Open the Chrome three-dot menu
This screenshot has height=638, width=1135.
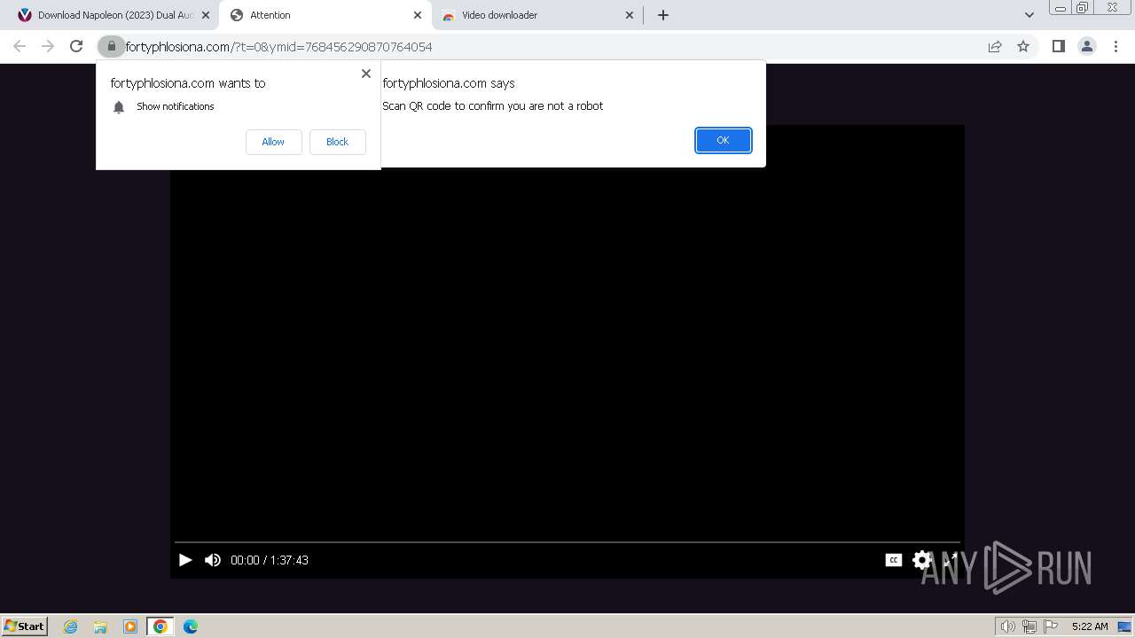pos(1115,46)
